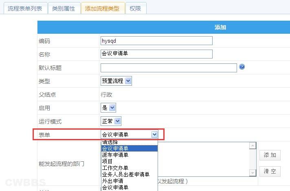
Task: Click the 添 加 department button
Action: coord(270,155)
